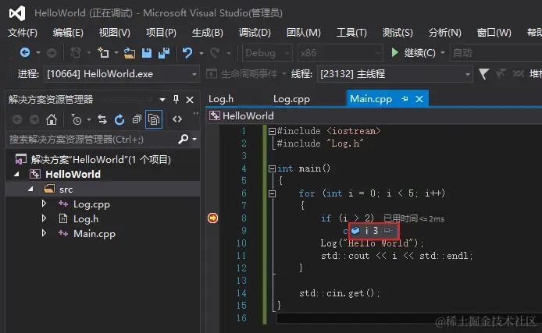This screenshot has width=542, height=333.
Task: Click the Visual Studio logo icon
Action: (x=17, y=13)
